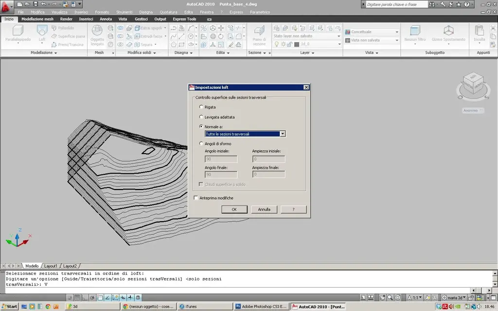The image size is (498, 311).
Task: Click the 3d_0 layer color swatch
Action: (x=297, y=44)
